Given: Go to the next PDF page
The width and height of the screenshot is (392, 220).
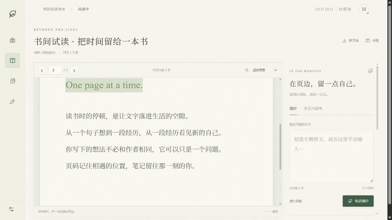Looking at the screenshot, I should tap(74, 70).
